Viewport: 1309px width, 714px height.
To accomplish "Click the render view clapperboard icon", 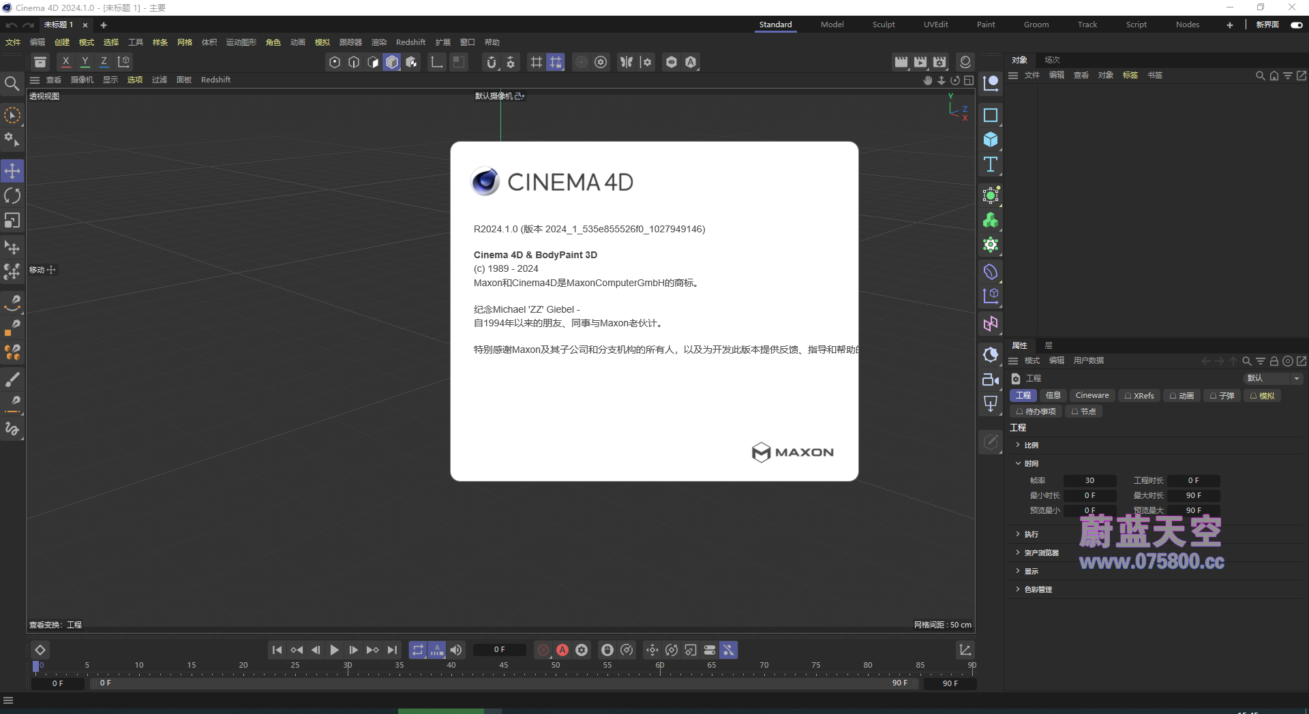I will click(901, 62).
